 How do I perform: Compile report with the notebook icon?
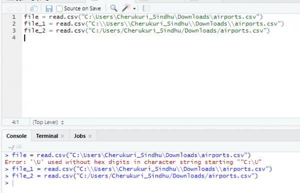click(146, 8)
